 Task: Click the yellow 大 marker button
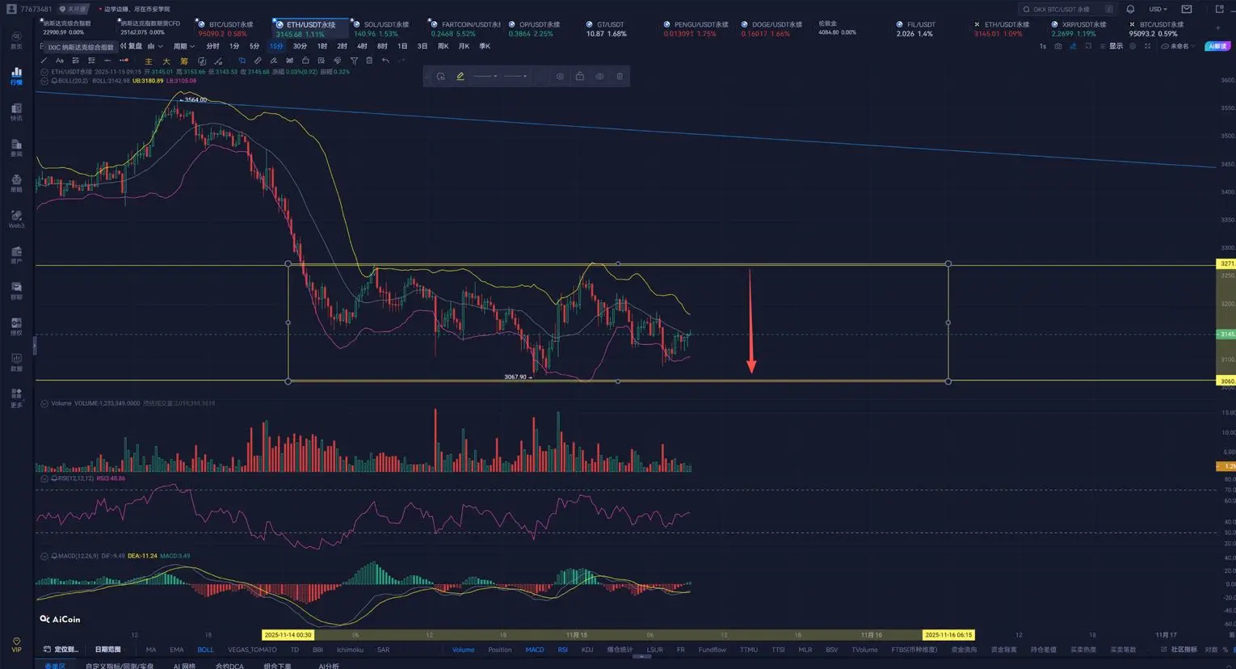click(x=166, y=61)
